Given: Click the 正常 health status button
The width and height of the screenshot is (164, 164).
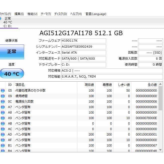Looking at the screenshot, I should (x=12, y=52).
